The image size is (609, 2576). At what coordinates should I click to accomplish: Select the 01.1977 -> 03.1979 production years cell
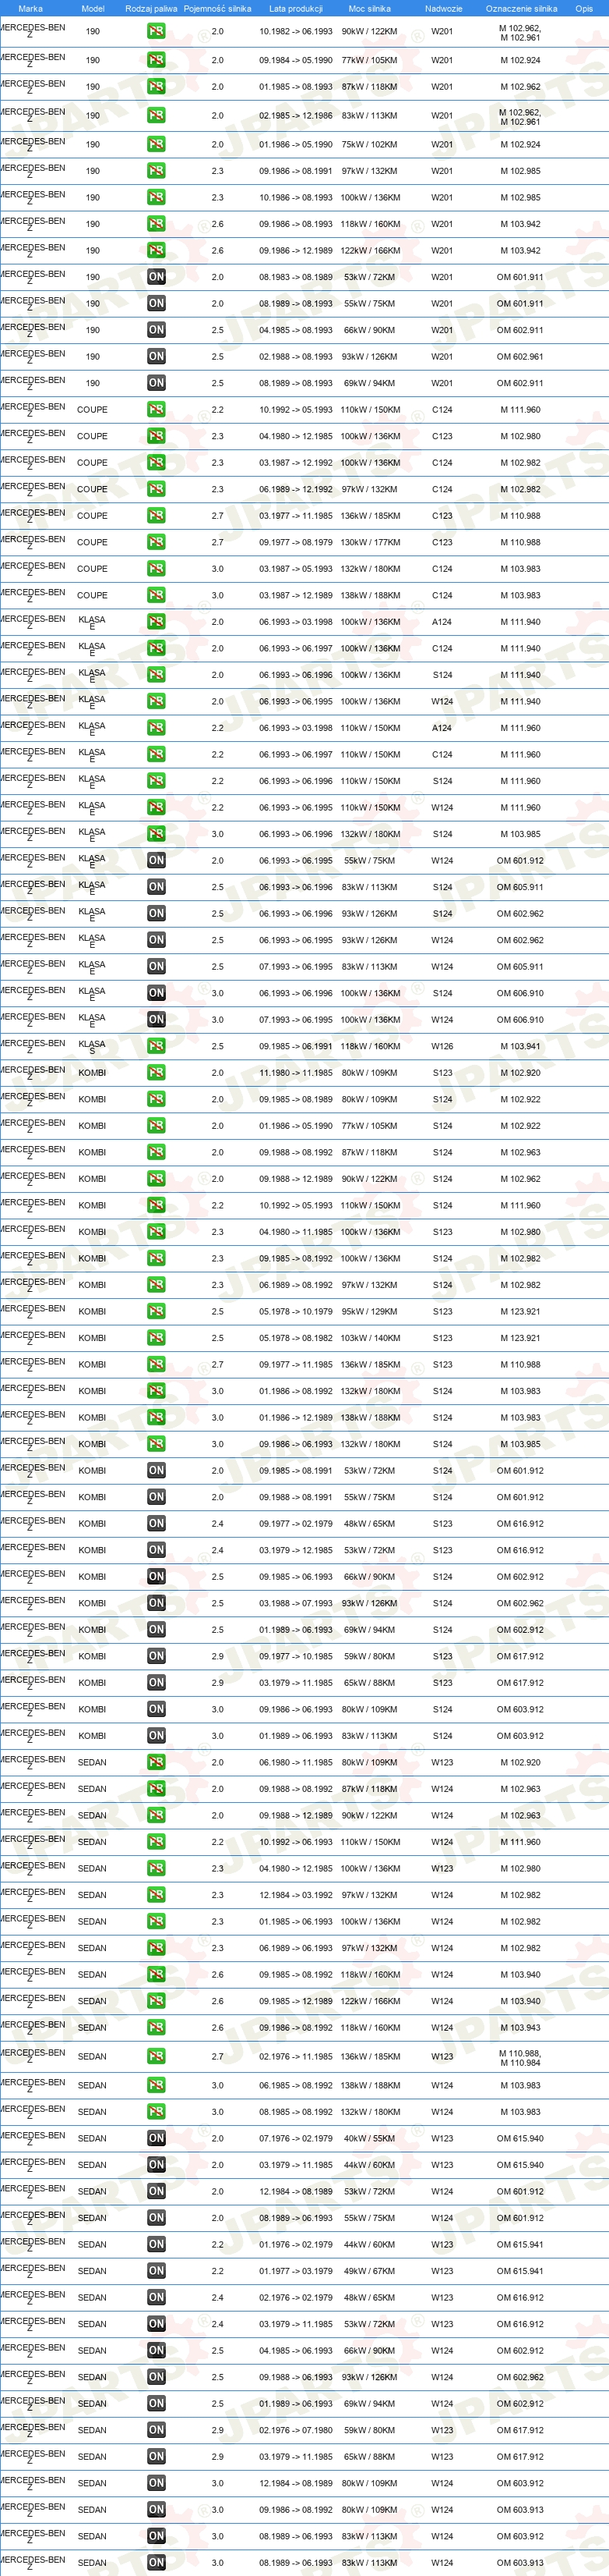295,2272
